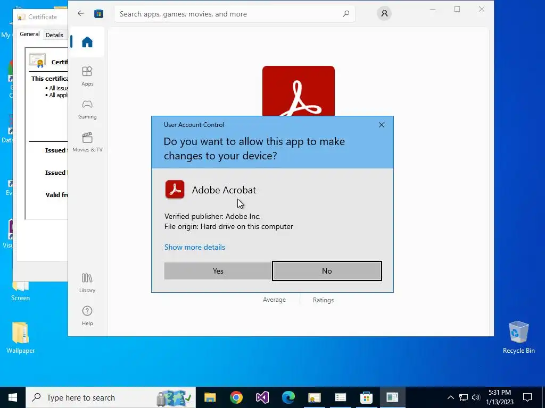The image size is (545, 408).
Task: Click the last active app on taskbar
Action: point(392,397)
